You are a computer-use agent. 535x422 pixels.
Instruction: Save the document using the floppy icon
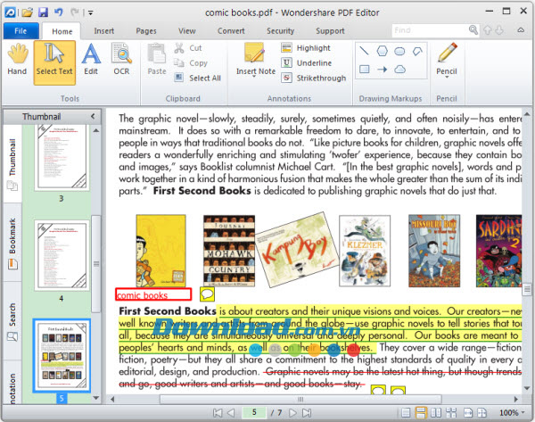tap(43, 12)
